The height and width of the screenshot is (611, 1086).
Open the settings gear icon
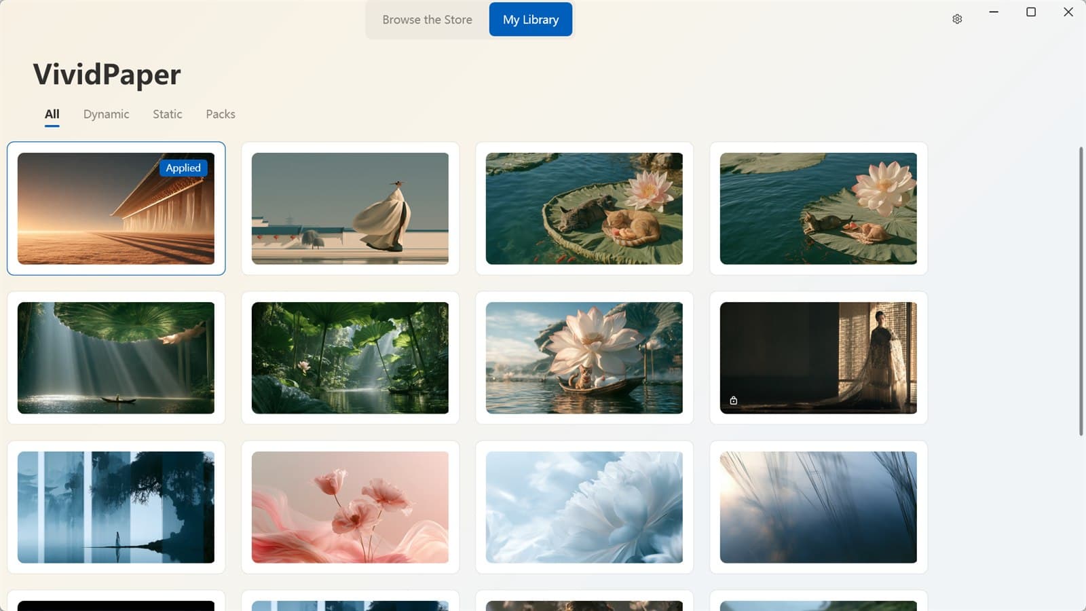(x=957, y=19)
